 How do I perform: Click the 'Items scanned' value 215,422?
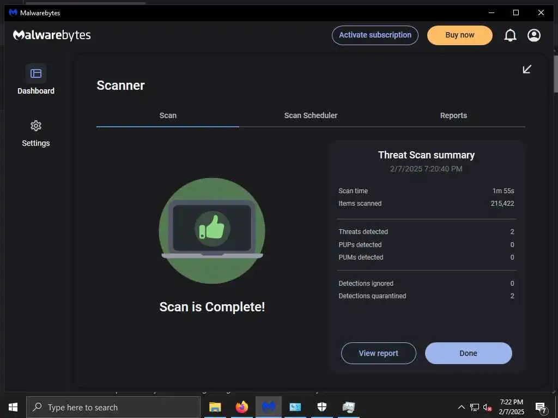(x=502, y=204)
